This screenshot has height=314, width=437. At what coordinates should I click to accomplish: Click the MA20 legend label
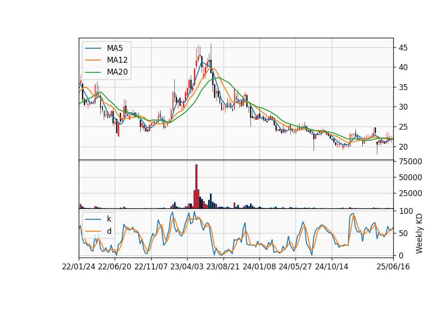(x=117, y=72)
